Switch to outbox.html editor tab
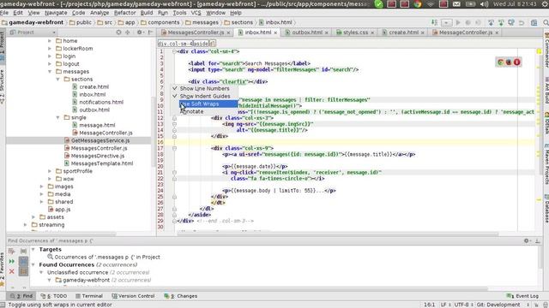This screenshot has height=308, width=549. pyautogui.click(x=307, y=33)
